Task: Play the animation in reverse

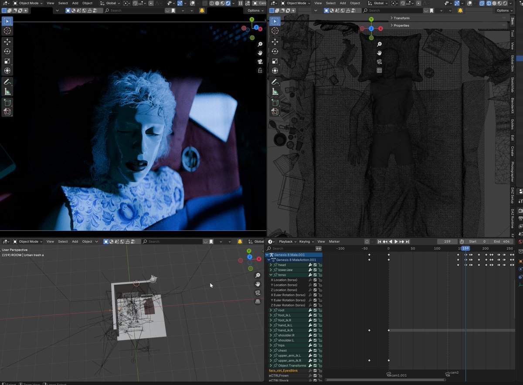Action: (x=391, y=242)
